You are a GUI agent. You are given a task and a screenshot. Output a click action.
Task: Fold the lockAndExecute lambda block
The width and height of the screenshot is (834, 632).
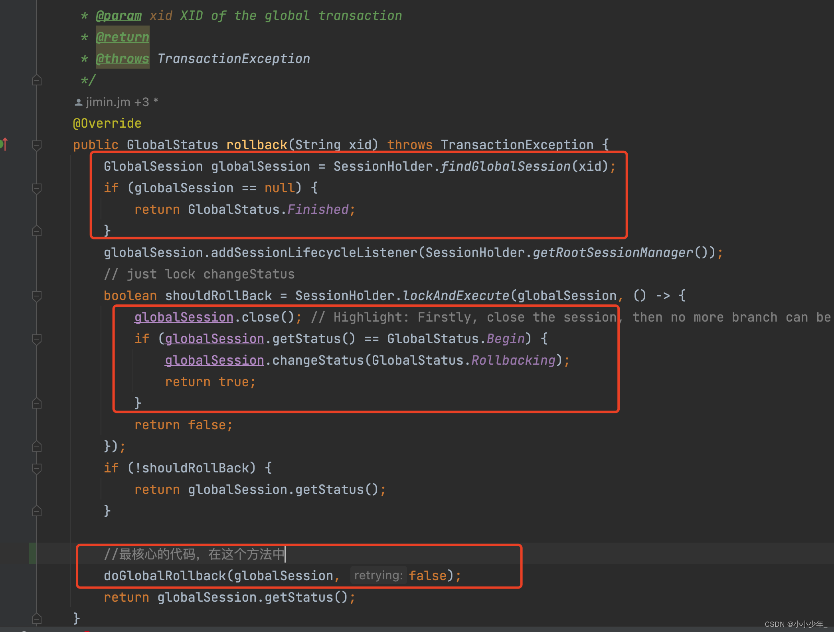point(37,296)
